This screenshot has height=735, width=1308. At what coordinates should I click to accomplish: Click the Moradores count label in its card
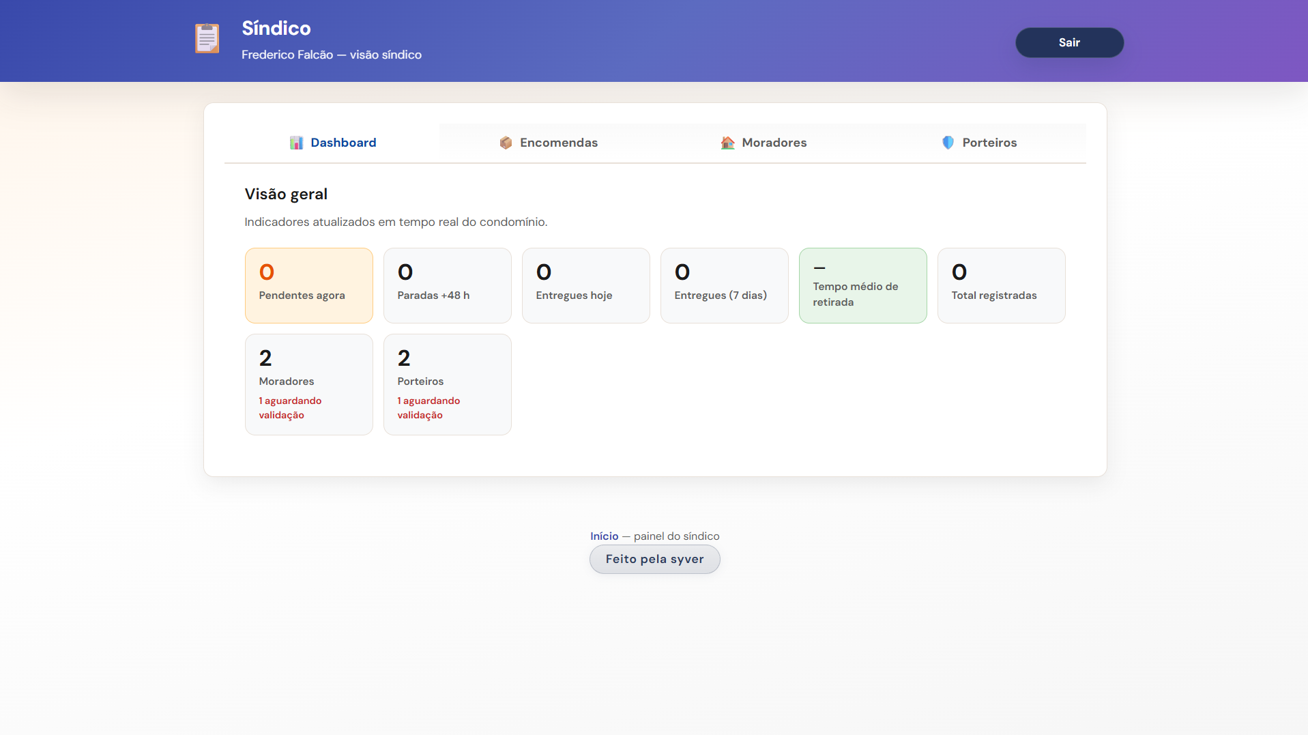coord(287,381)
